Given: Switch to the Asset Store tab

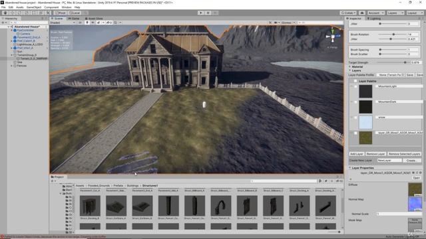Looking at the screenshot, I should 94,19.
